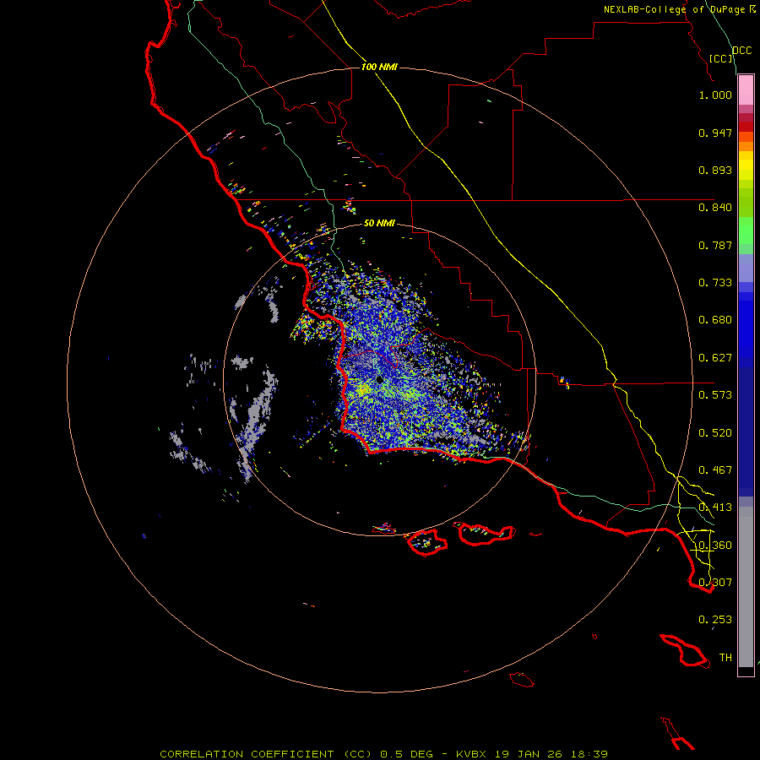
Task: Pick the gray lower color bar segment
Action: tap(746, 587)
